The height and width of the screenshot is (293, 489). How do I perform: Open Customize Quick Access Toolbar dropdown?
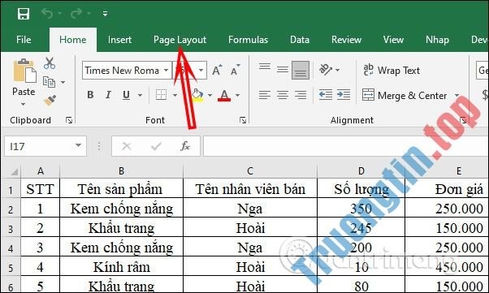[105, 14]
